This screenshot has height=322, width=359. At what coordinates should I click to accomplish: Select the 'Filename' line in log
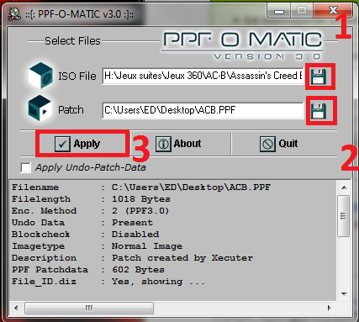coord(141,187)
